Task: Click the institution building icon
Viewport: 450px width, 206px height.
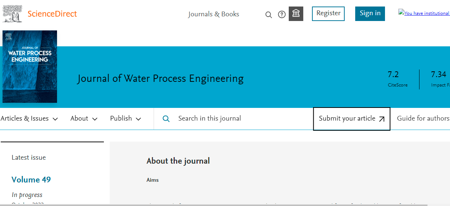Action: click(x=296, y=14)
